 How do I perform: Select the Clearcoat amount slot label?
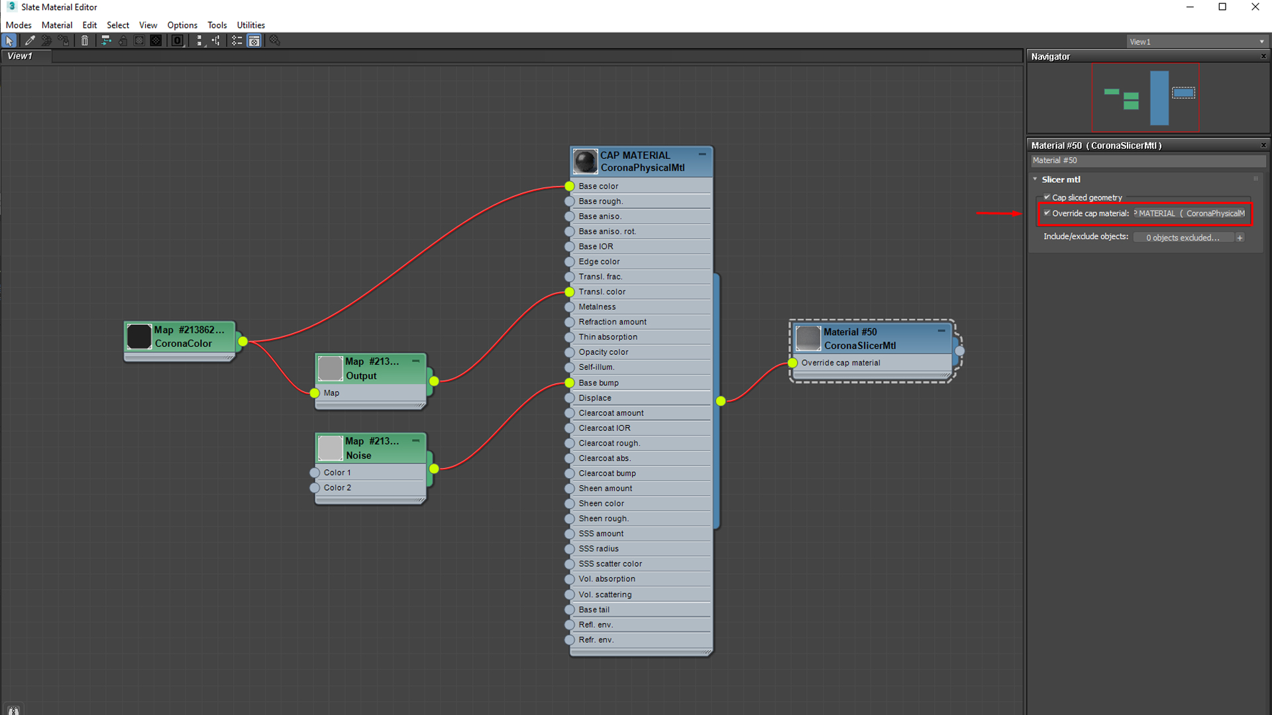[x=611, y=413]
